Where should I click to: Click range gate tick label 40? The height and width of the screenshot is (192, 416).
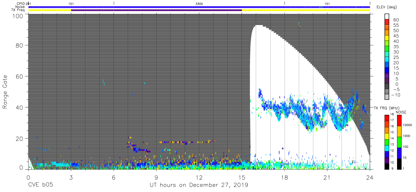point(19,107)
